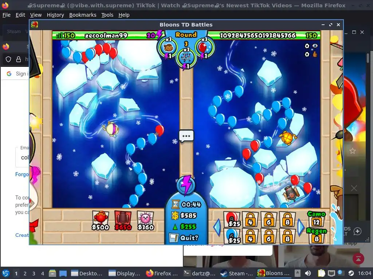The image size is (373, 279).
Task: Switch to workspace 4
Action: click(43, 274)
